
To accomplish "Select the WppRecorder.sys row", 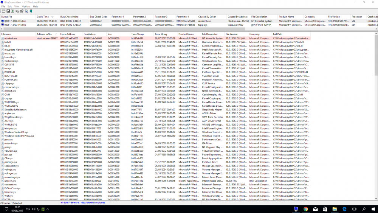I will [x=155, y=117].
